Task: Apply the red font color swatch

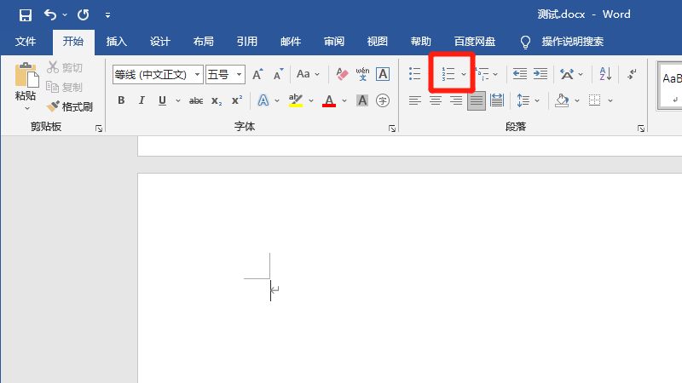Action: [329, 100]
